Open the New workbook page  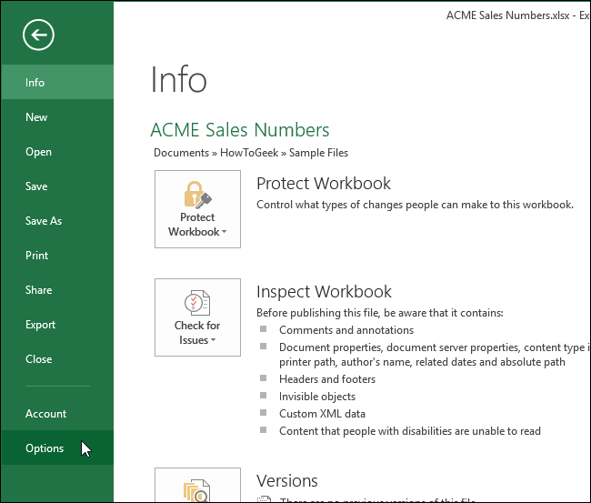(57, 117)
